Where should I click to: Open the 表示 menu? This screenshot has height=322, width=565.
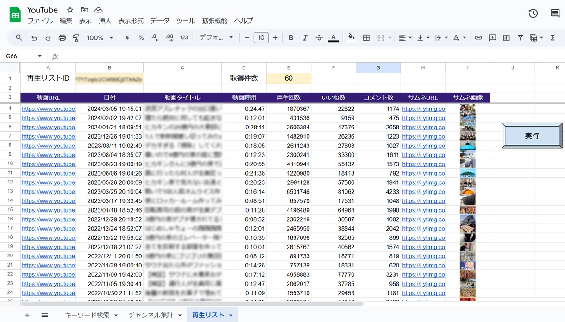tap(85, 21)
